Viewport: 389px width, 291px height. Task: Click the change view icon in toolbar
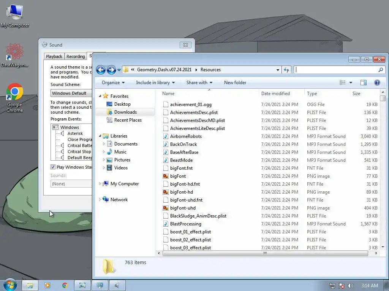343,83
